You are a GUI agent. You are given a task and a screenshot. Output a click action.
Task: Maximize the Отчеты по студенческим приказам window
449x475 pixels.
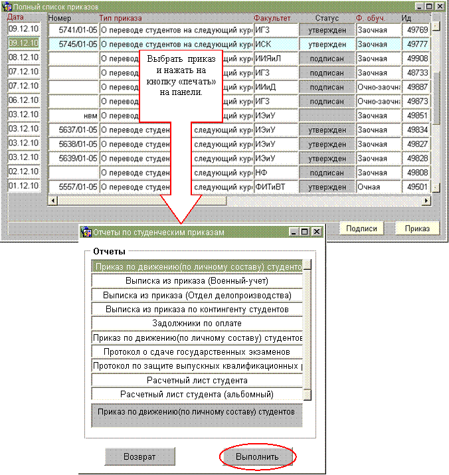pyautogui.click(x=304, y=232)
